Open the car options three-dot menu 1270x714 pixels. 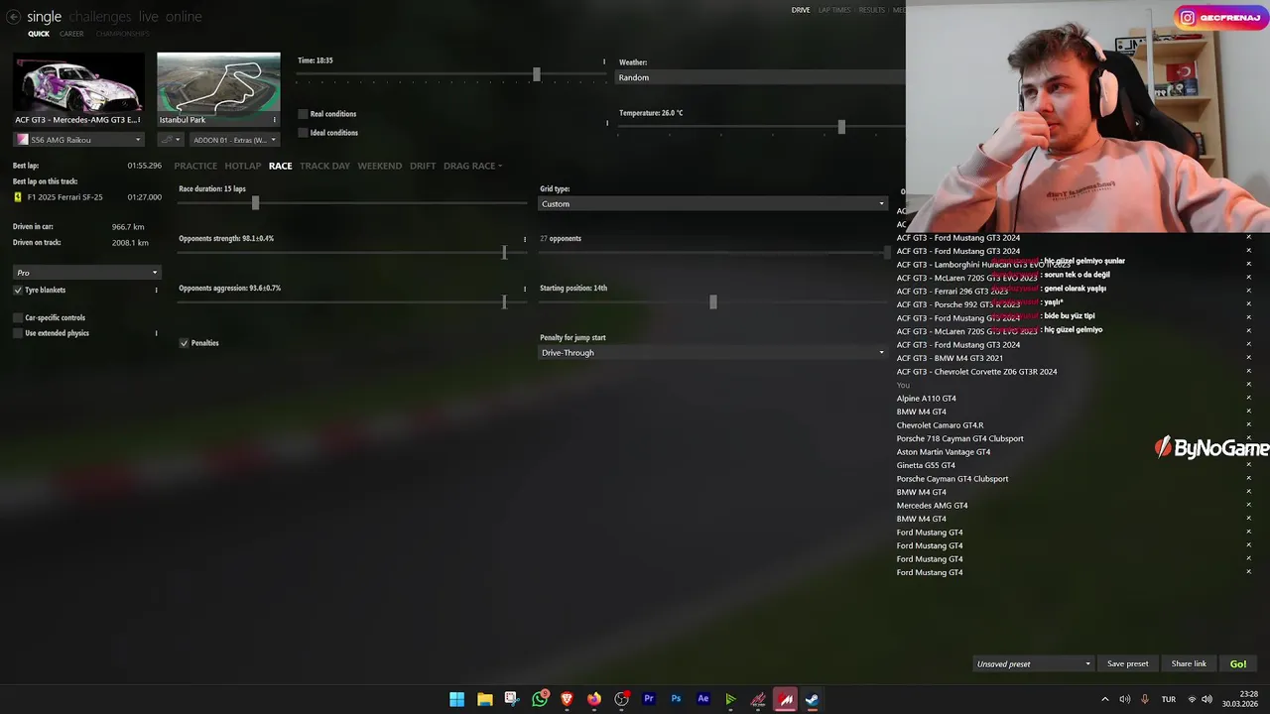(139, 120)
